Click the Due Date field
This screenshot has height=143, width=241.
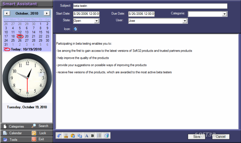[x=142, y=14]
